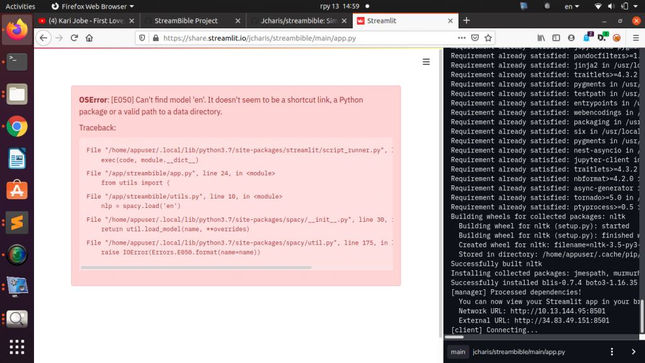Open a new browser tab
This screenshot has width=645, height=363.
pos(466,21)
